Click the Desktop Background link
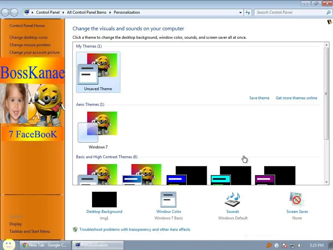Viewport: 333px width, 250px height. [x=104, y=212]
